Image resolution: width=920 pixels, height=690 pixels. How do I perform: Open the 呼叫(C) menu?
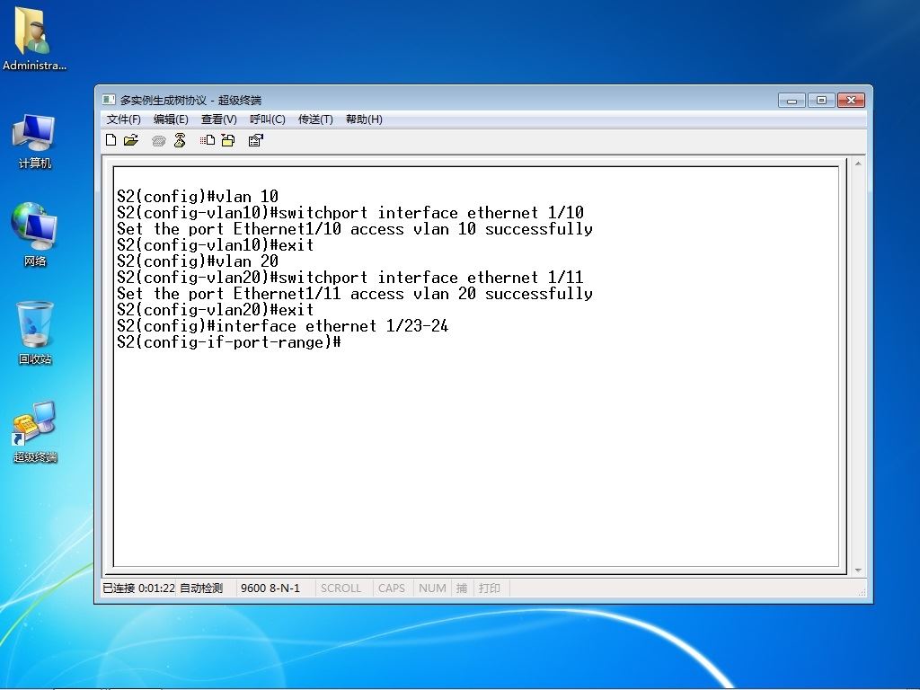[x=268, y=119]
